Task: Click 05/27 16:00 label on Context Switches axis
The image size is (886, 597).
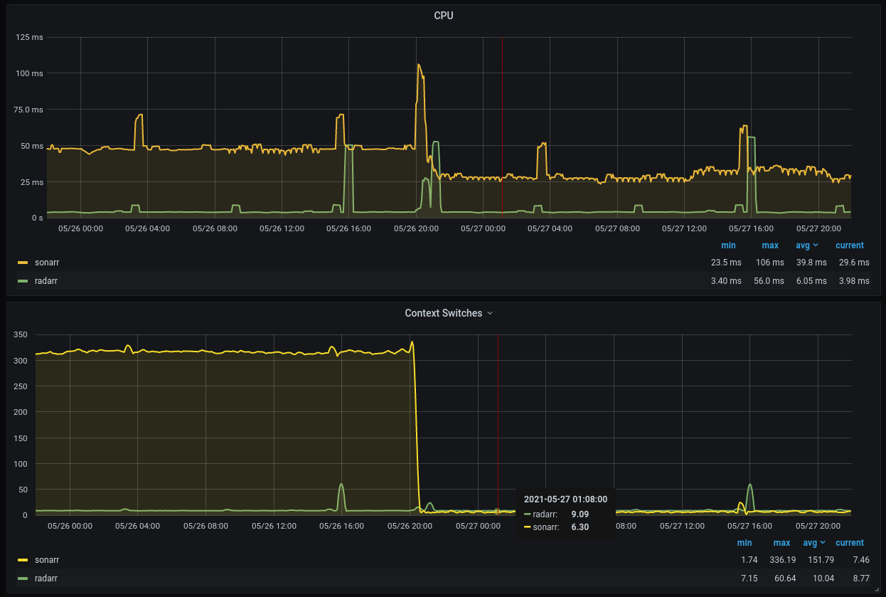Action: pos(749,527)
